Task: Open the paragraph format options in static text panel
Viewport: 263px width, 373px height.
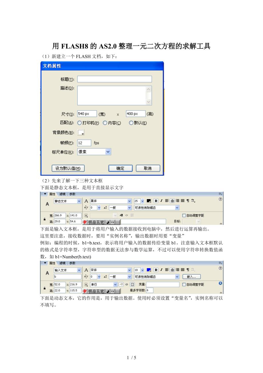Action: pos(188,201)
